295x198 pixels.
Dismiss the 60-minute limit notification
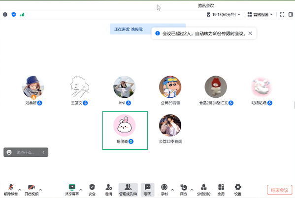[250, 33]
